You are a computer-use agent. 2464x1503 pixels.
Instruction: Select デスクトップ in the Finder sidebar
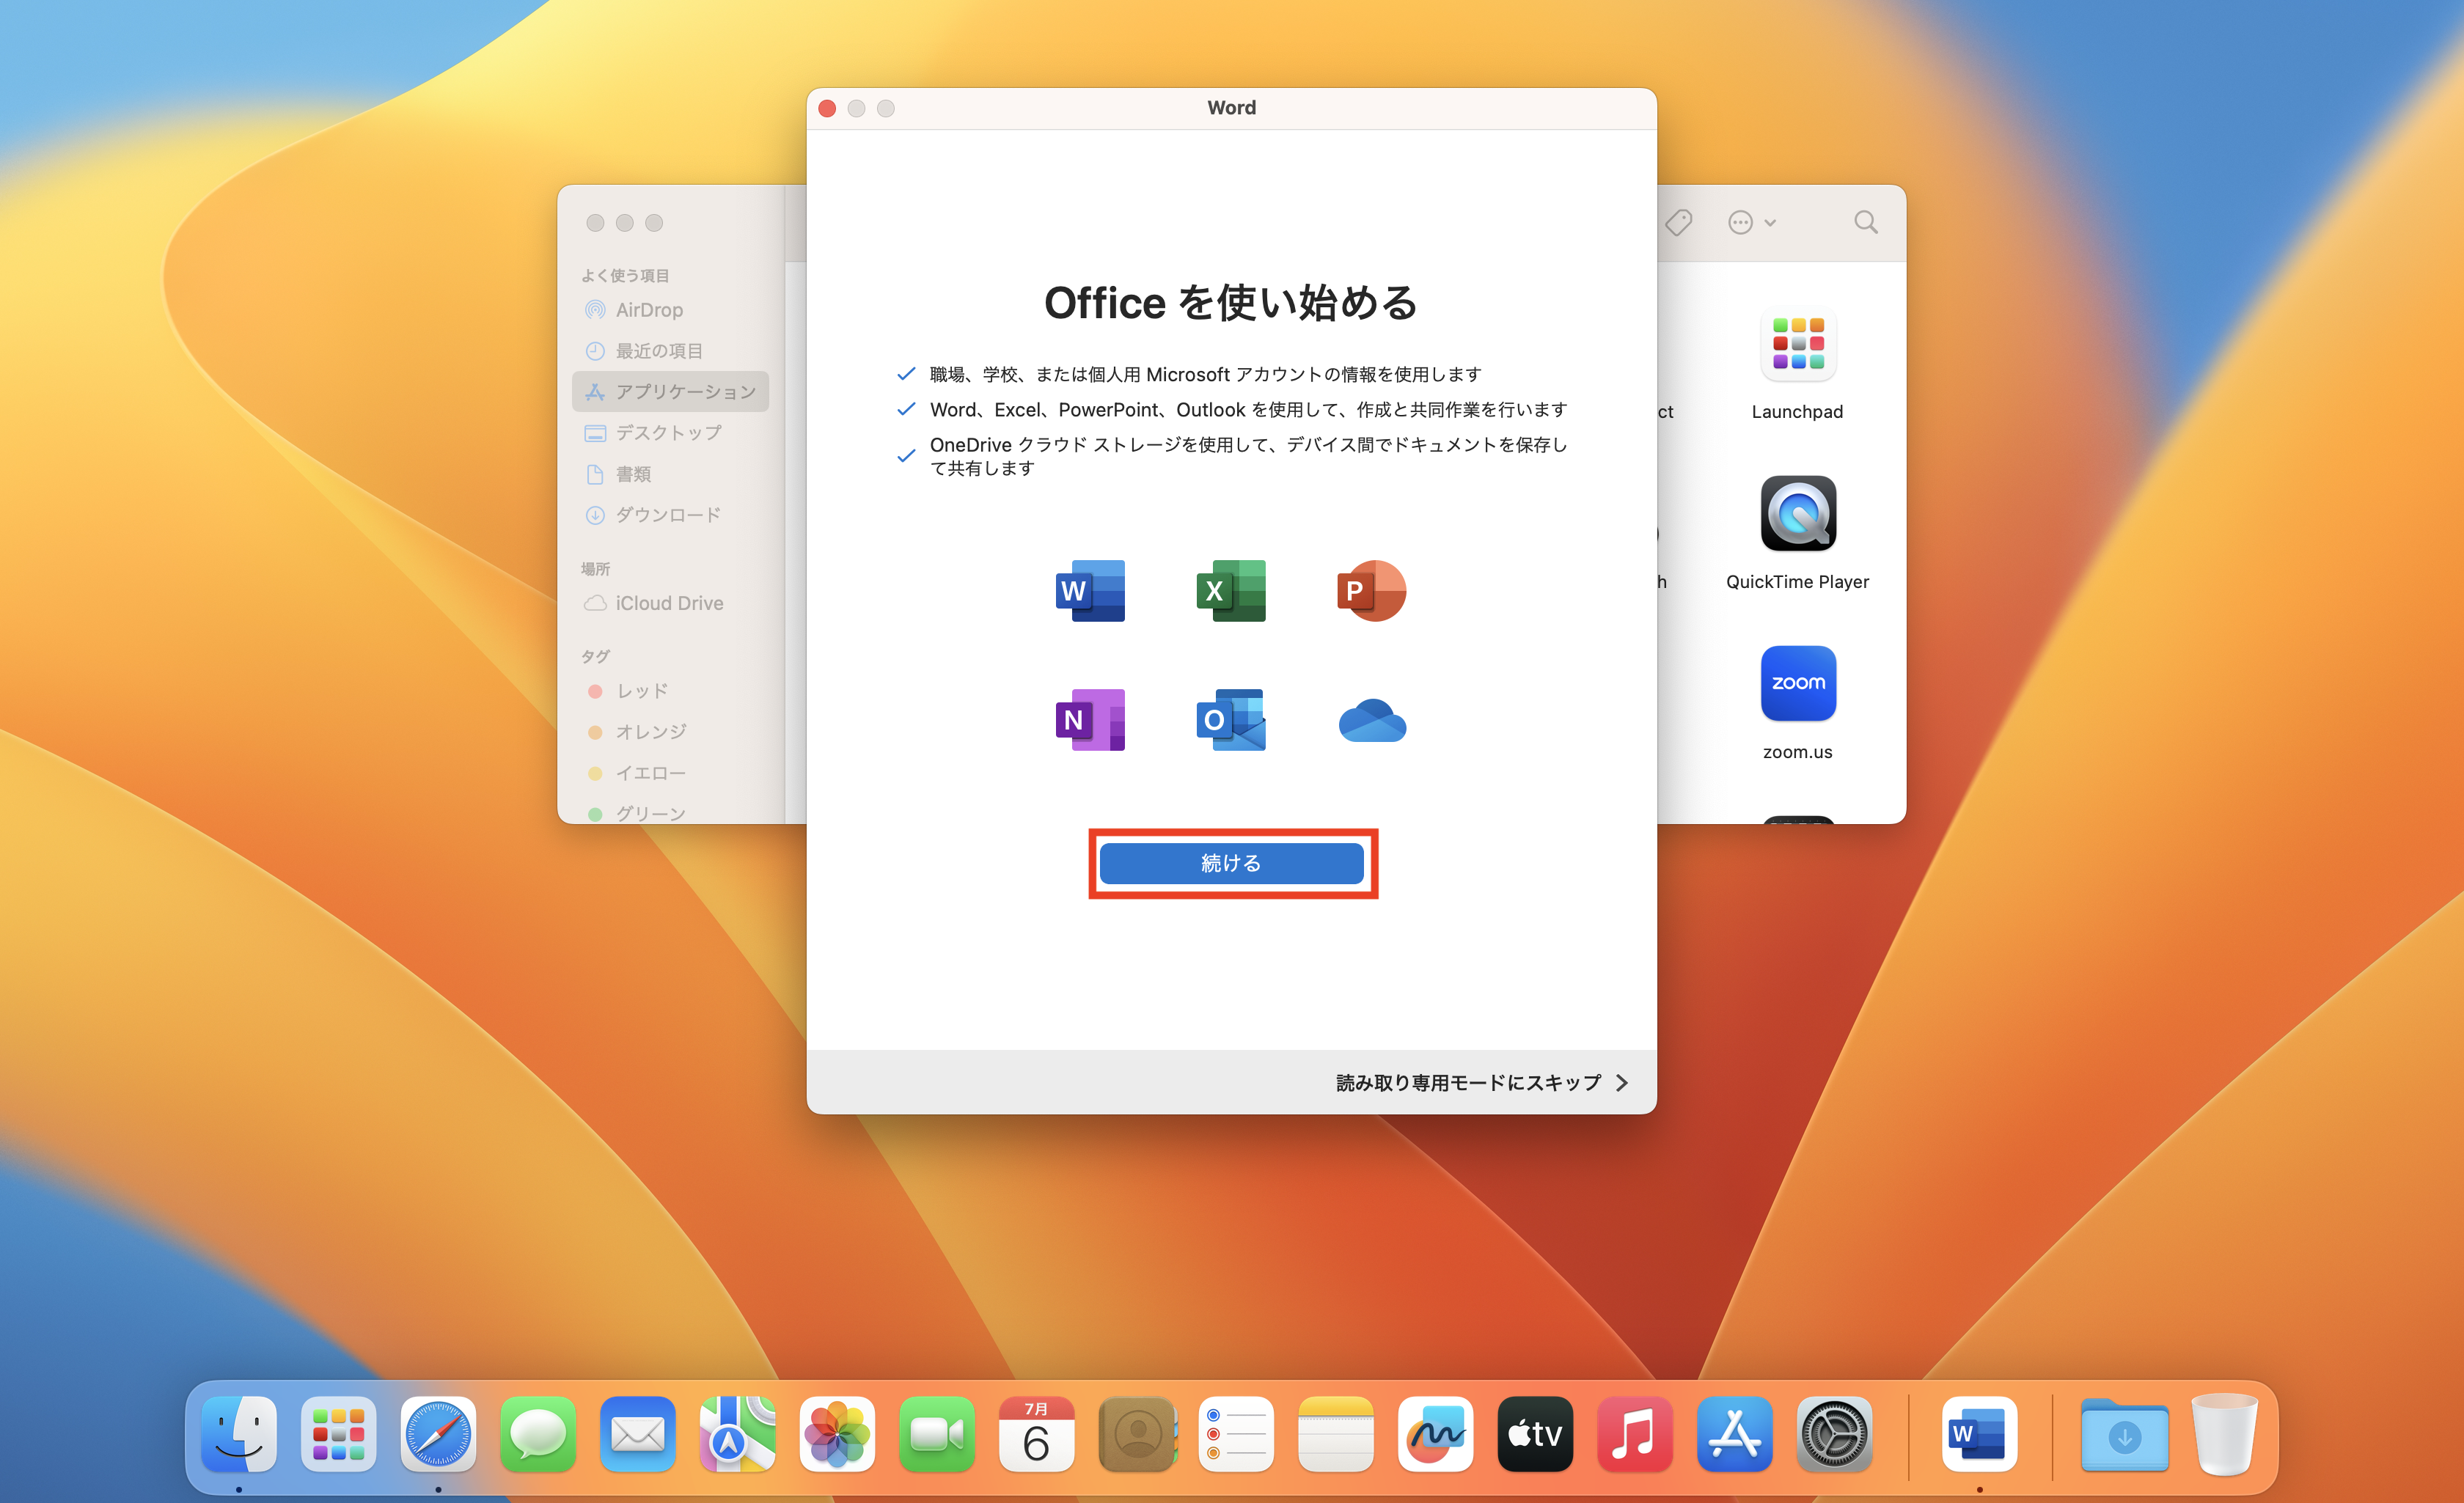(x=670, y=433)
